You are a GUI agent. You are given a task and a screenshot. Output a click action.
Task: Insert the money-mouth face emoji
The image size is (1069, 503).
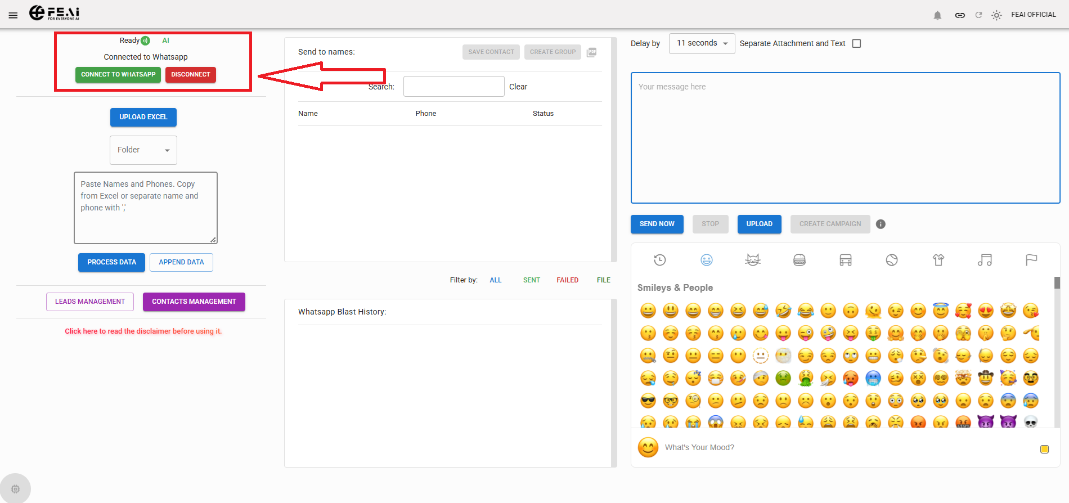tap(873, 333)
